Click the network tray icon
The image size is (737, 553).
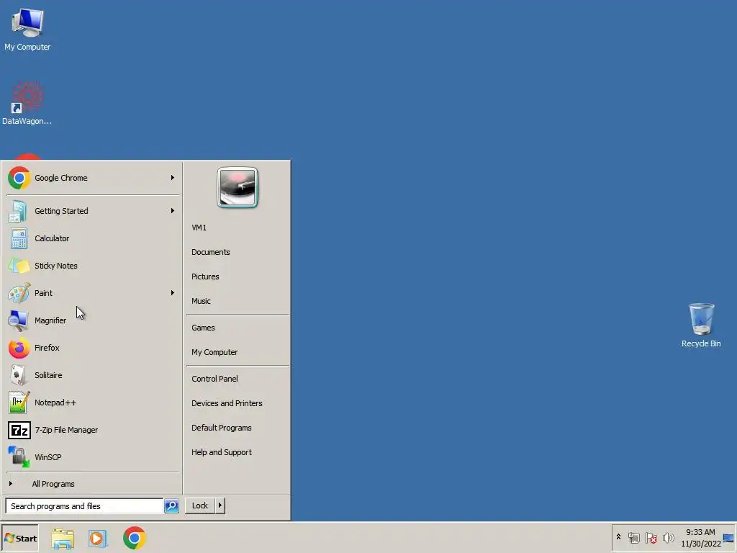[x=633, y=538]
